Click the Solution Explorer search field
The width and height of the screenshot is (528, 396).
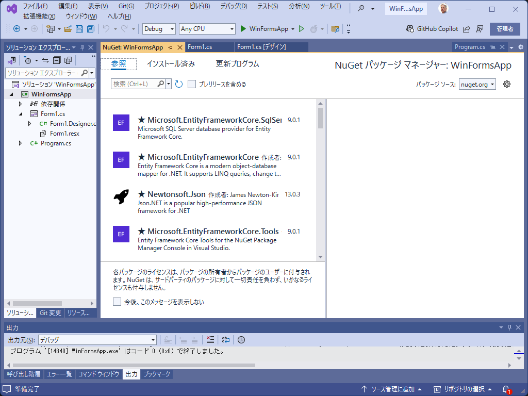click(43, 73)
